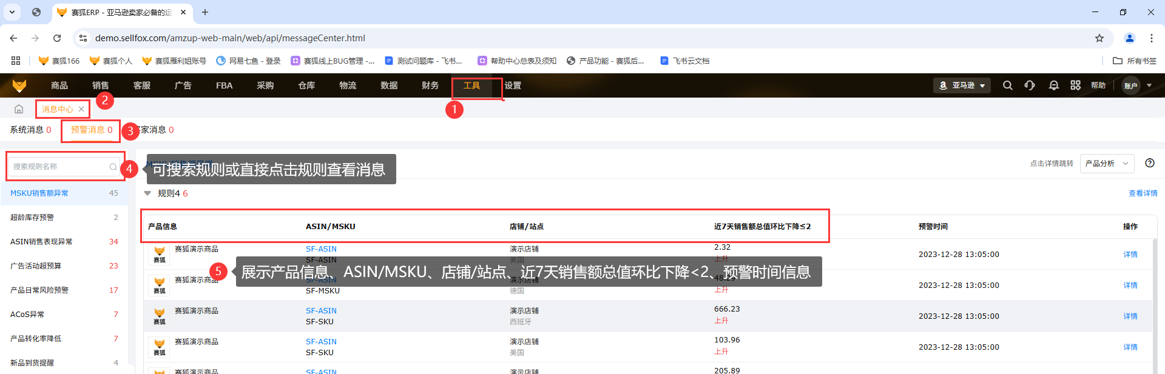Open 飞书云文档 bookmark

[x=684, y=61]
